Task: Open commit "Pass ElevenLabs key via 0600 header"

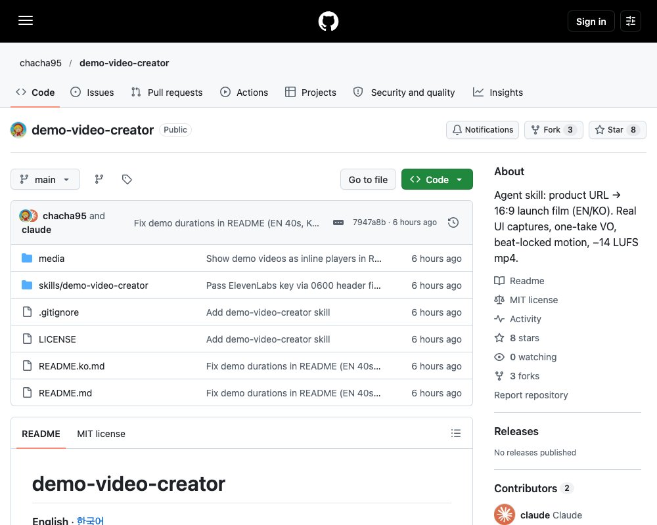Action: (293, 285)
